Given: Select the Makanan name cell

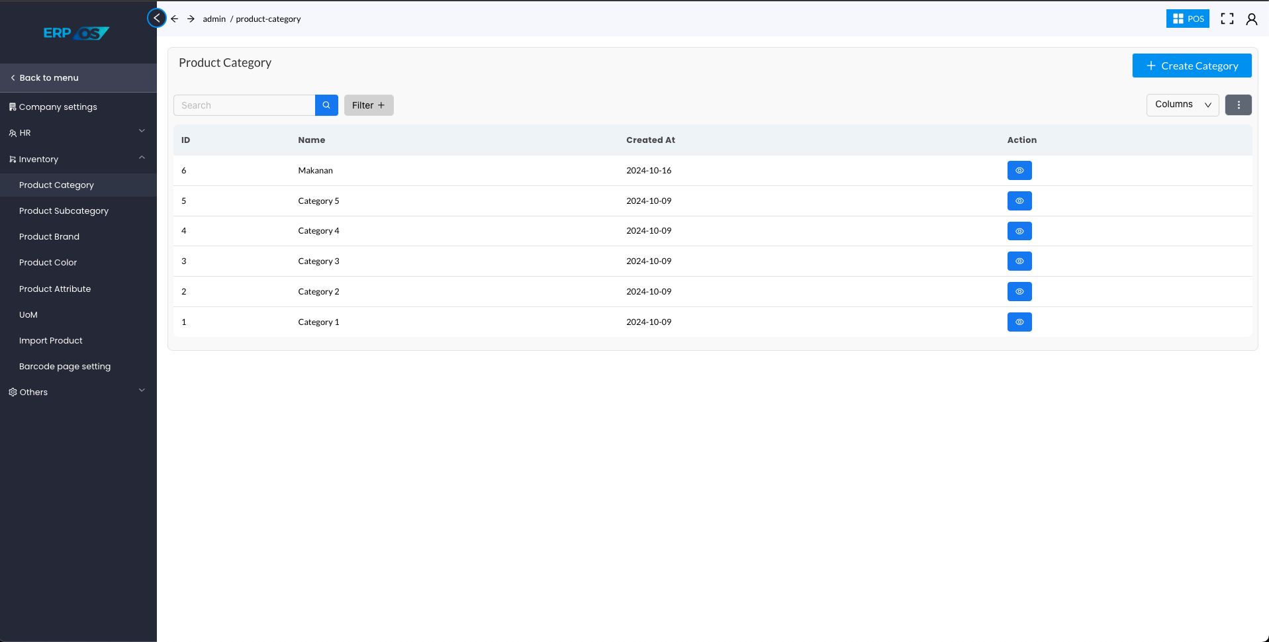Looking at the screenshot, I should [x=315, y=170].
